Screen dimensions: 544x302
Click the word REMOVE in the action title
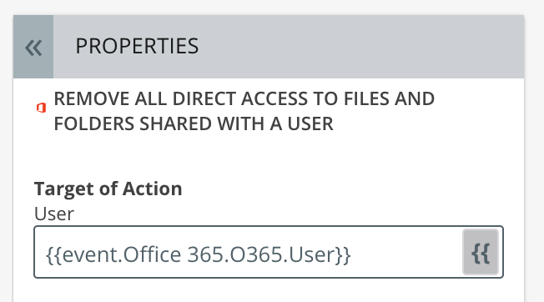[x=91, y=98]
